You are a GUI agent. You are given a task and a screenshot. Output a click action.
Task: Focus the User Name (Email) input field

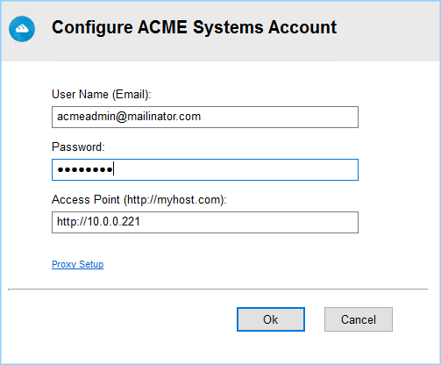(x=205, y=117)
